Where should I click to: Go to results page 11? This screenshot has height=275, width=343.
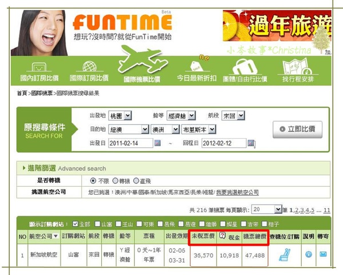[327, 210]
